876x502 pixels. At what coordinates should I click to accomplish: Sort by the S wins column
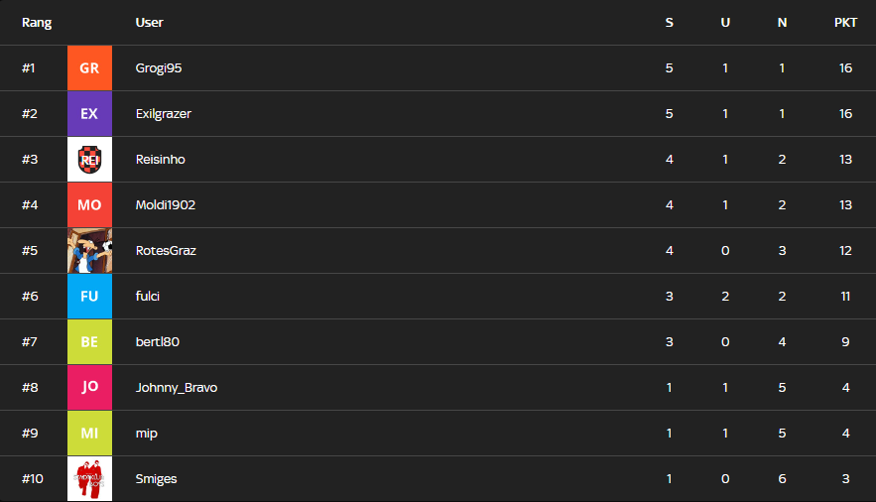[669, 23]
